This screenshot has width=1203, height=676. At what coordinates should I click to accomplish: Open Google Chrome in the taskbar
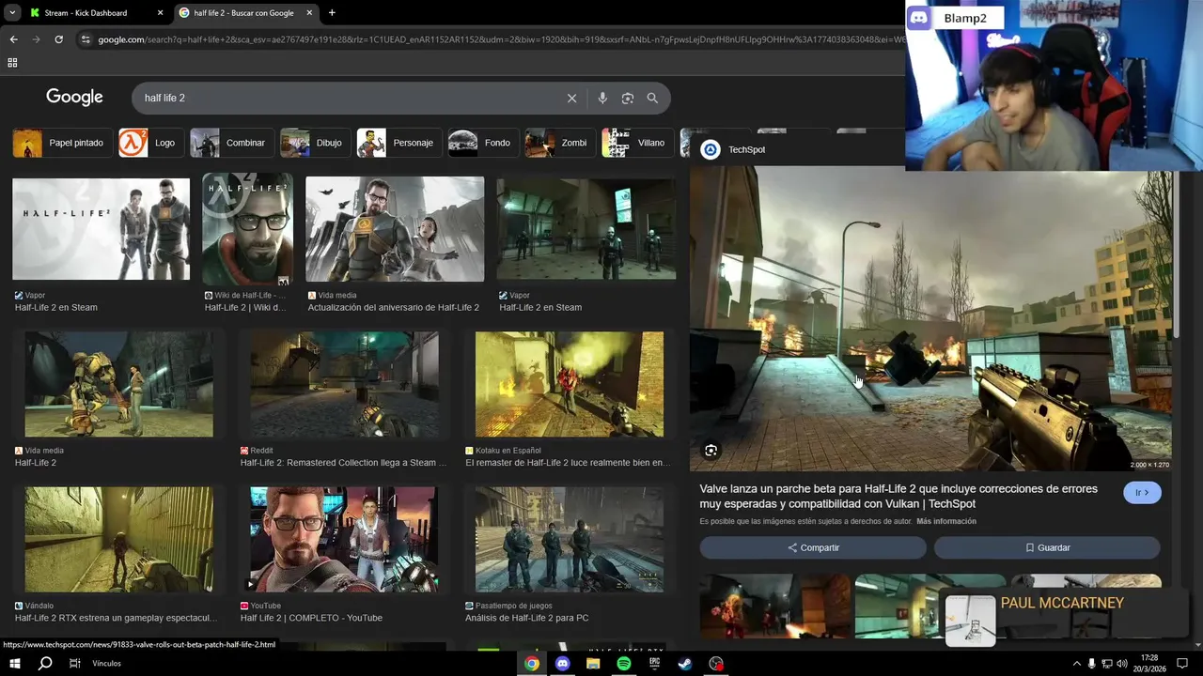[x=532, y=664]
